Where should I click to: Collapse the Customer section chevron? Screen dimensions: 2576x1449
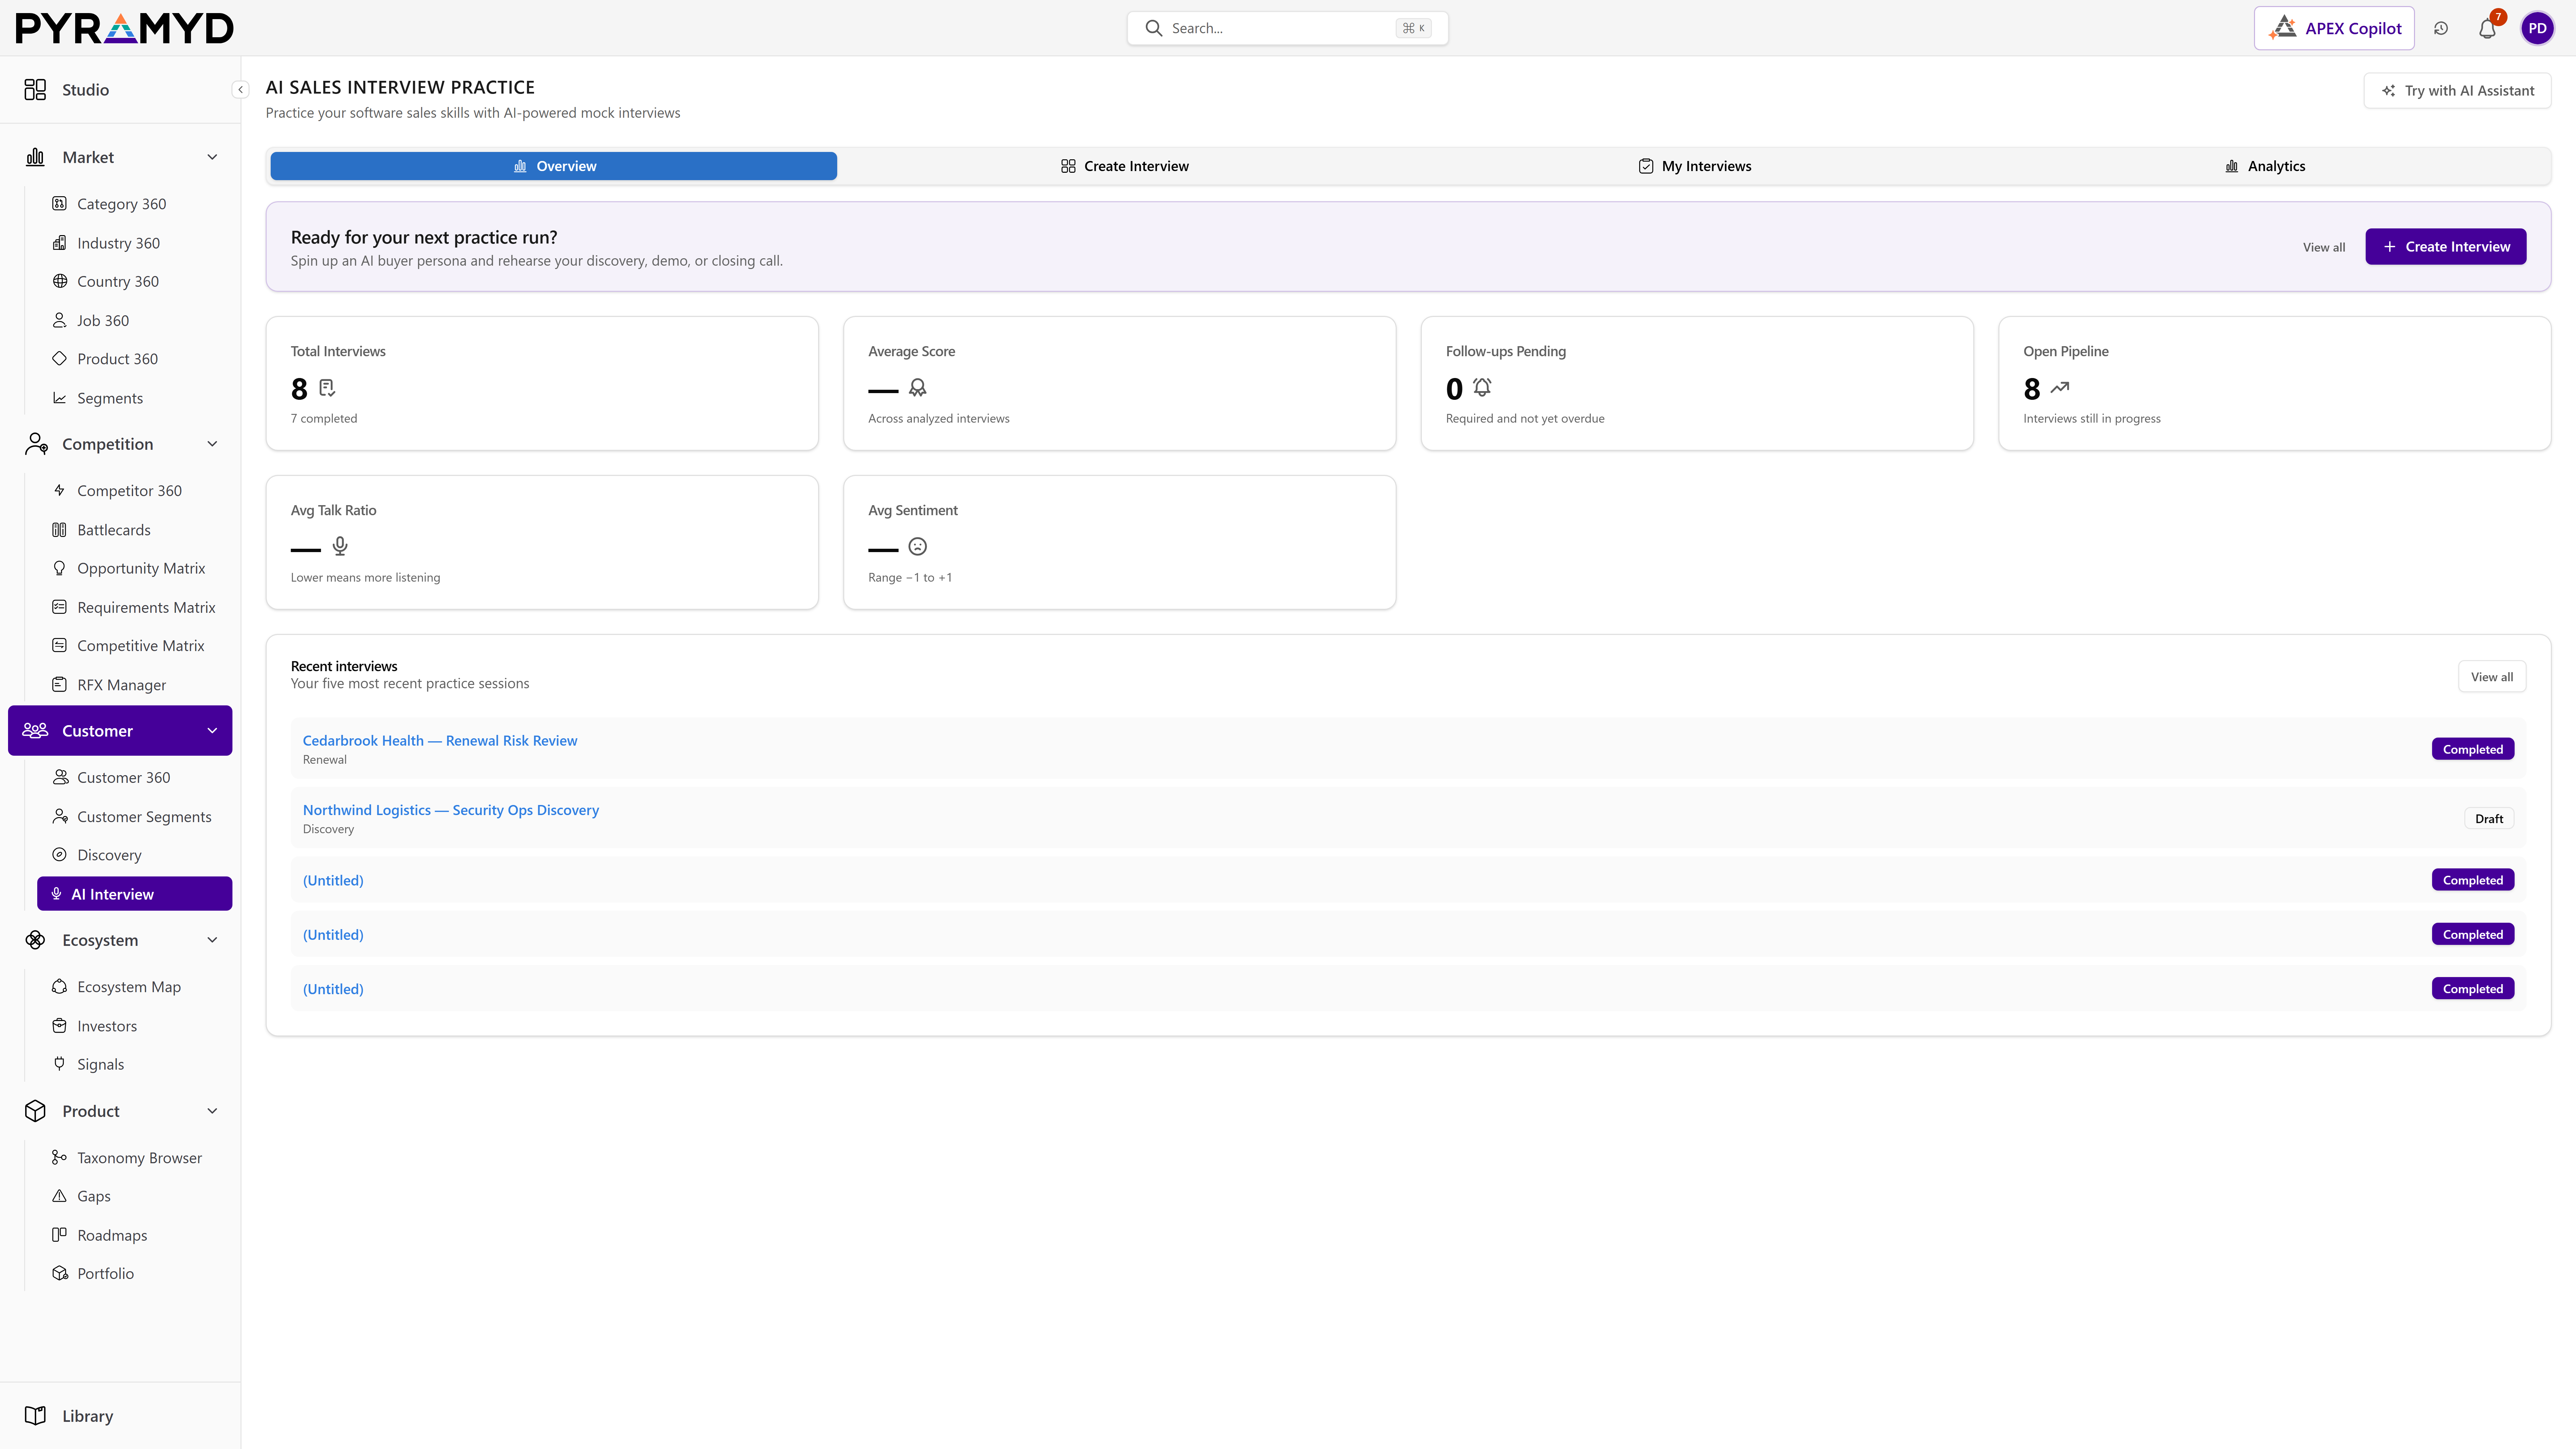point(212,731)
